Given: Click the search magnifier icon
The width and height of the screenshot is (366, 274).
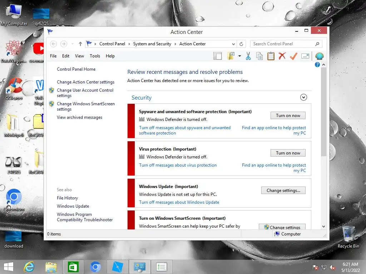Looking at the screenshot, I should [x=317, y=44].
